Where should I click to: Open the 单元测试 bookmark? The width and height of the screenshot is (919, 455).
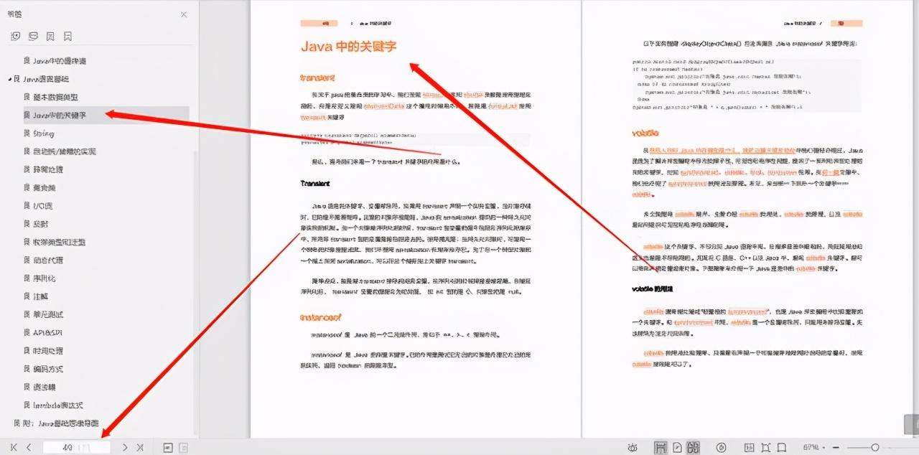point(48,314)
